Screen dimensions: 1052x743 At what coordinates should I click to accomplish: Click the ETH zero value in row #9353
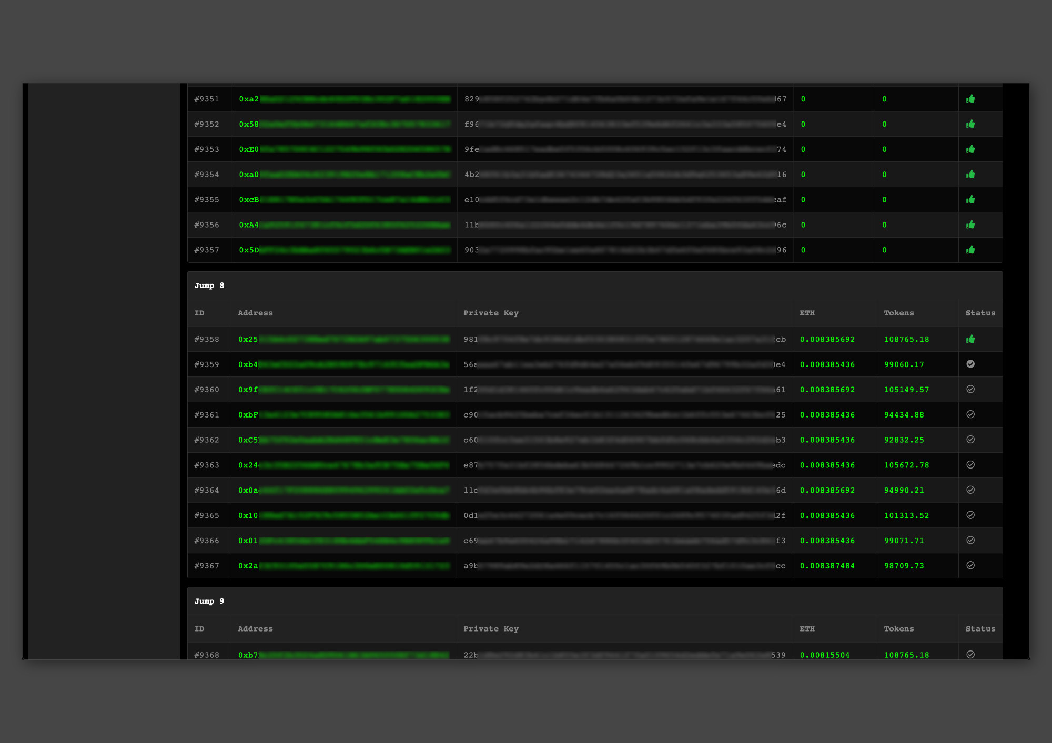click(x=803, y=149)
